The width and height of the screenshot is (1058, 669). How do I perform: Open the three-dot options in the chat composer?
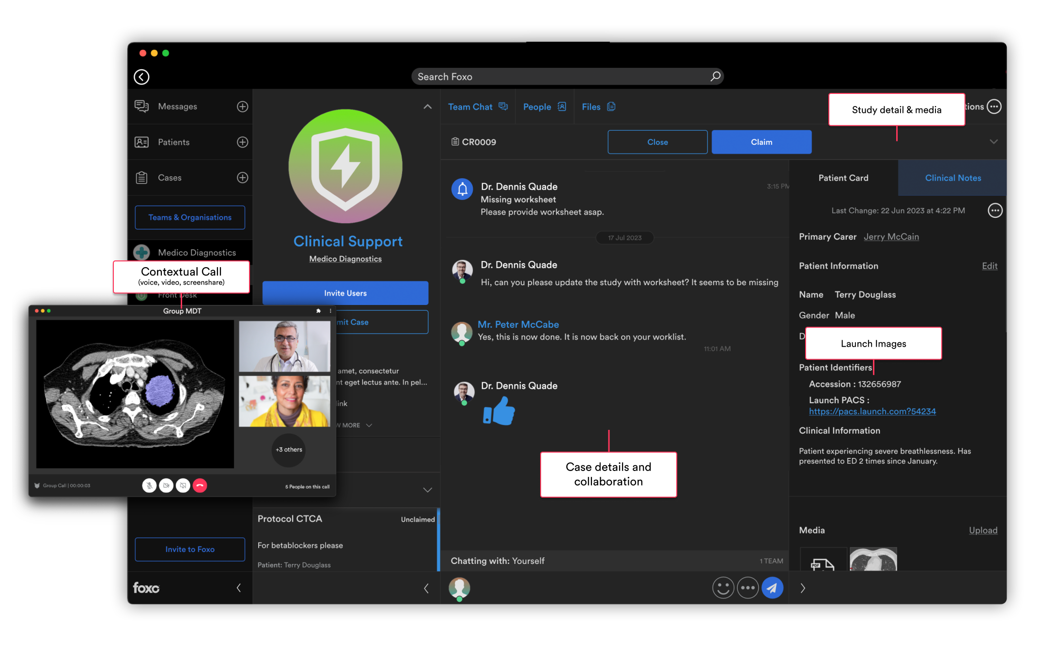pos(748,588)
